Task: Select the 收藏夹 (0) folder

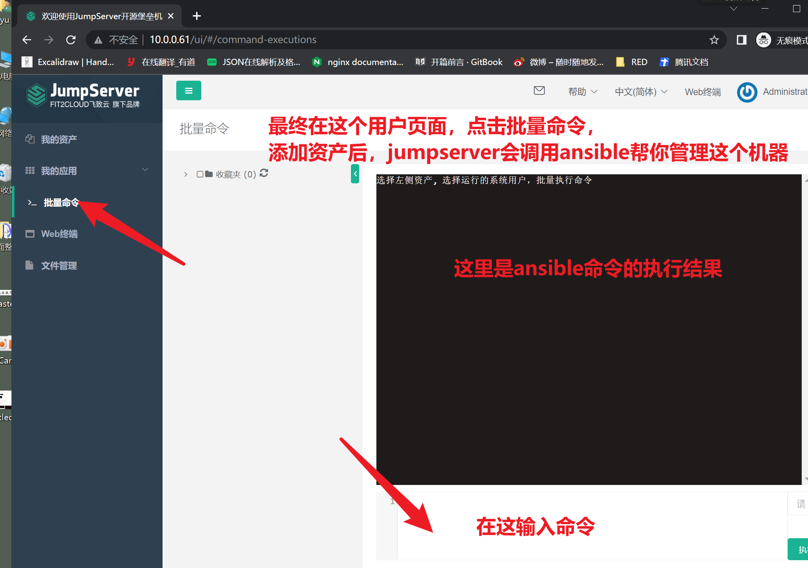Action: (x=231, y=174)
